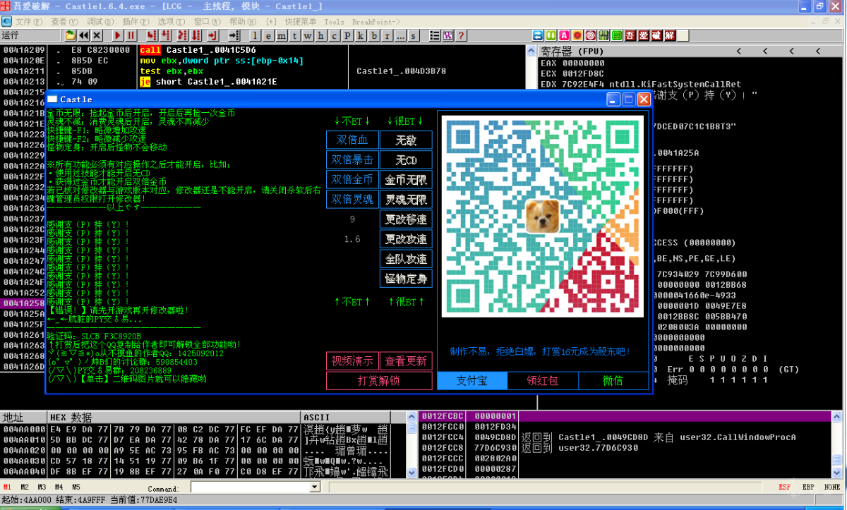Open the Memory map with the 'm' button
The image size is (847, 510).
281,35
